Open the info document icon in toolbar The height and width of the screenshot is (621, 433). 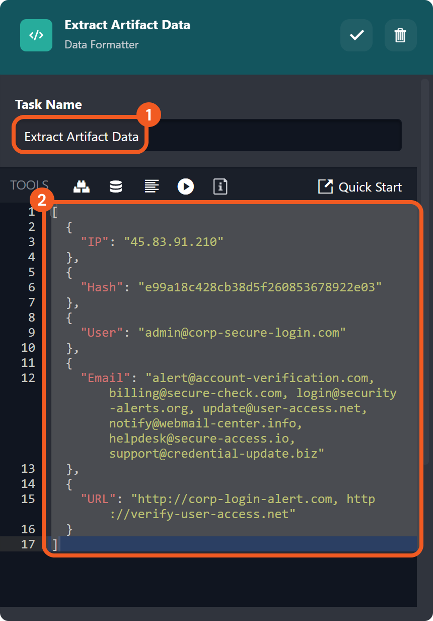(221, 187)
